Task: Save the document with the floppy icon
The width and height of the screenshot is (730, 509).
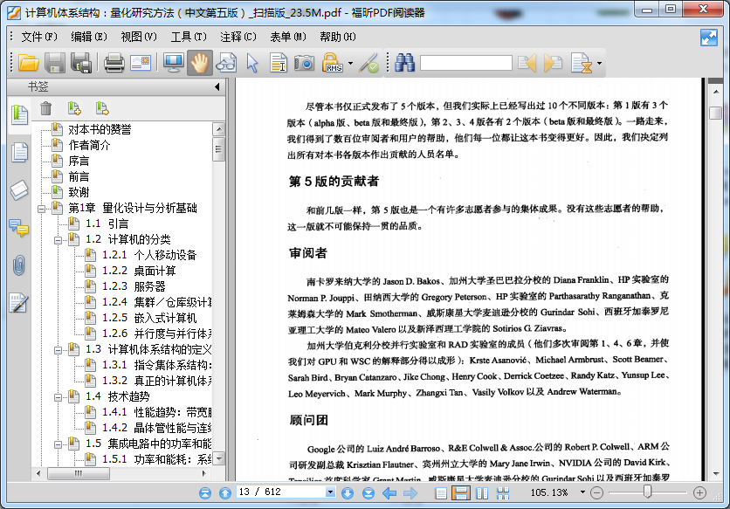Action: 55,62
